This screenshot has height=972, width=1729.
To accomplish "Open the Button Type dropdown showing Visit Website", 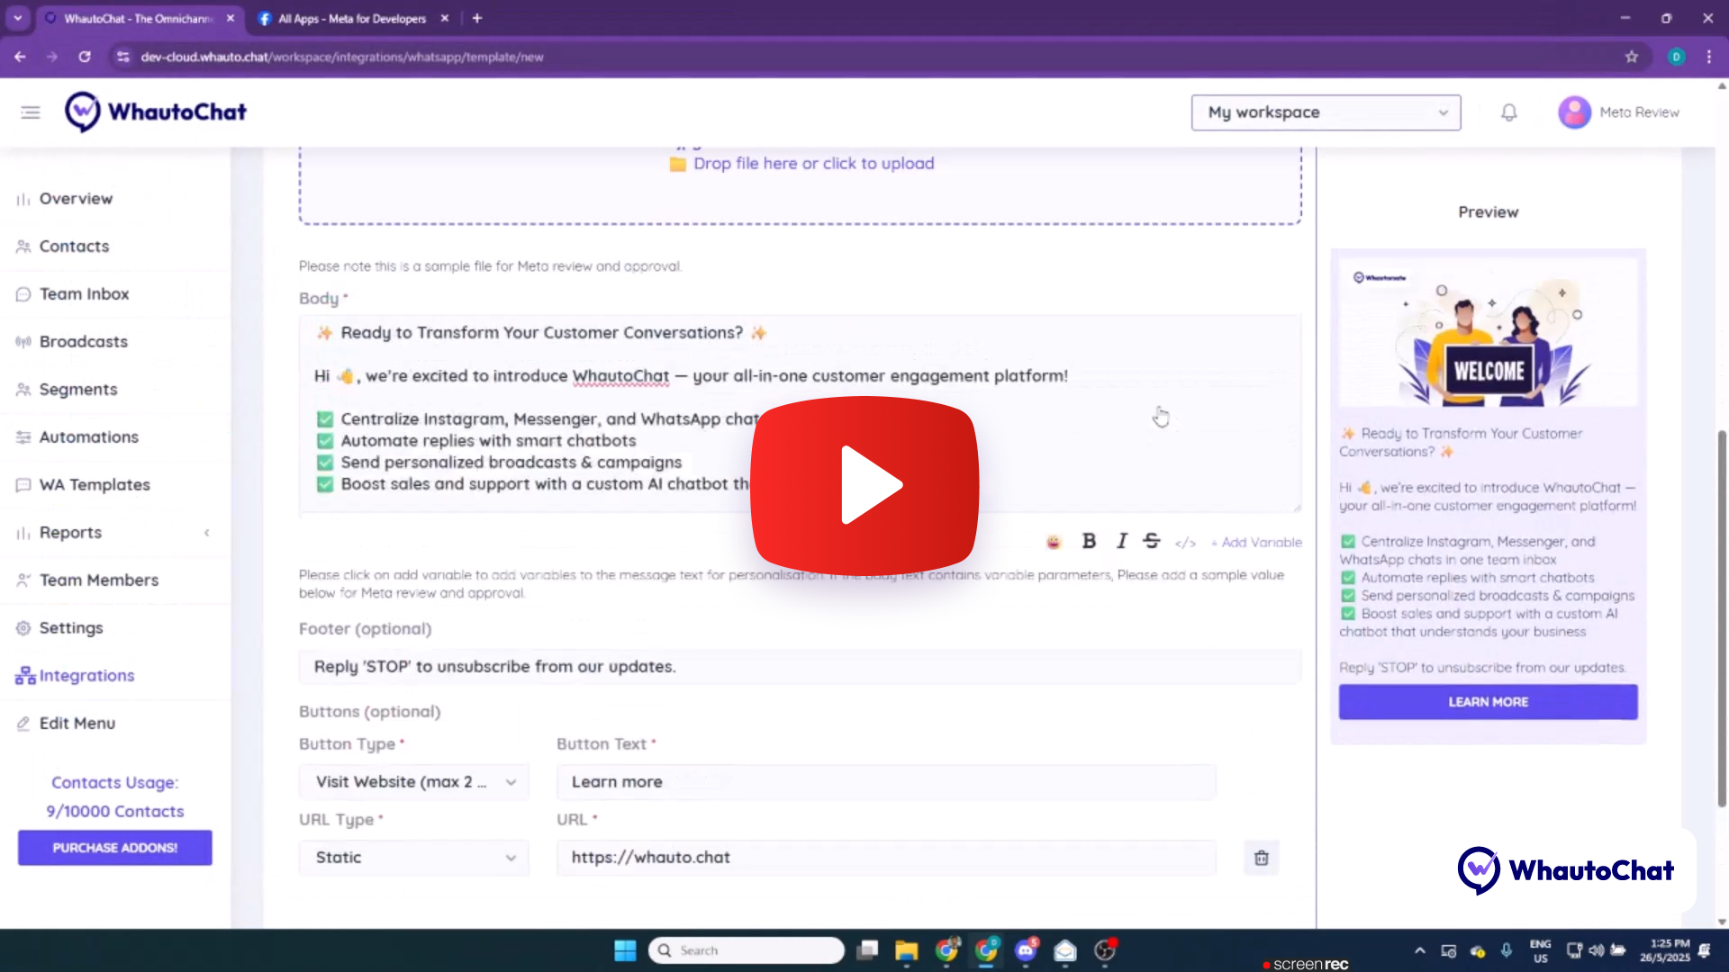I will (413, 781).
